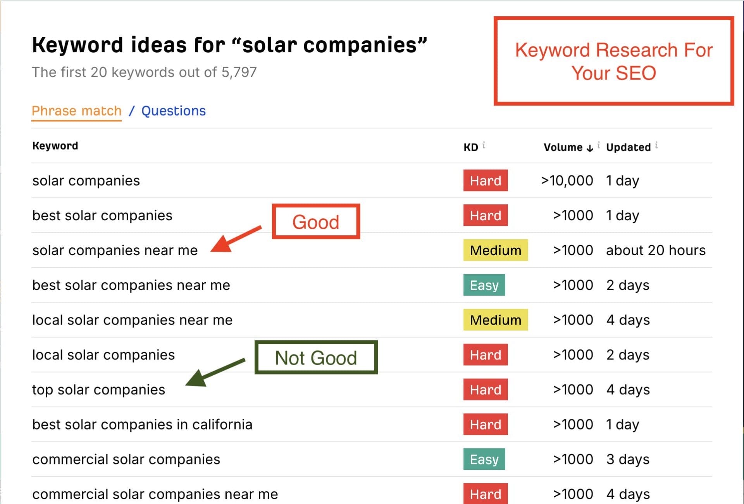744x504 pixels.
Task: Switch to the Phrase match tab
Action: click(76, 111)
